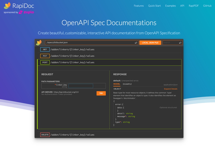
Task: Switch to the EXAMPLE tab
Action: pos(127,84)
